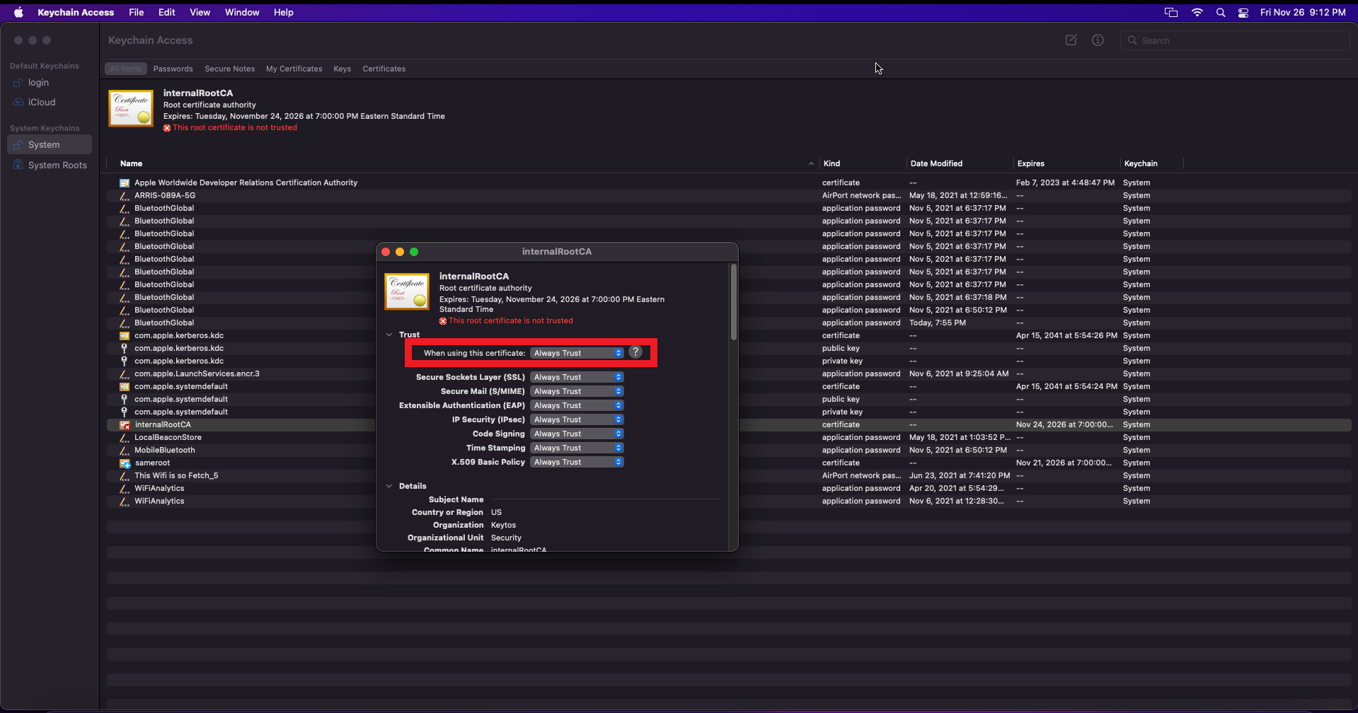Open Secure Sockets Layer (SSL) trust dropdown
Screen dimensions: 1358x713
click(577, 377)
